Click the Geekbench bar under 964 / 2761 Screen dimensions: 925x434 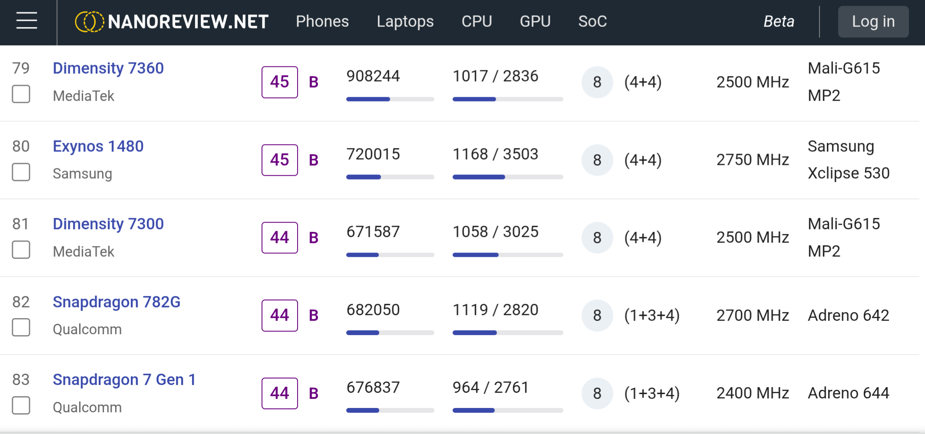click(508, 410)
